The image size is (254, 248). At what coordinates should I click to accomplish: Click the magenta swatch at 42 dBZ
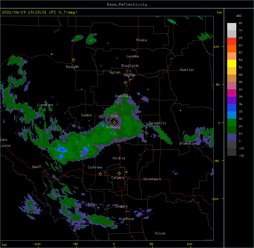click(232, 93)
